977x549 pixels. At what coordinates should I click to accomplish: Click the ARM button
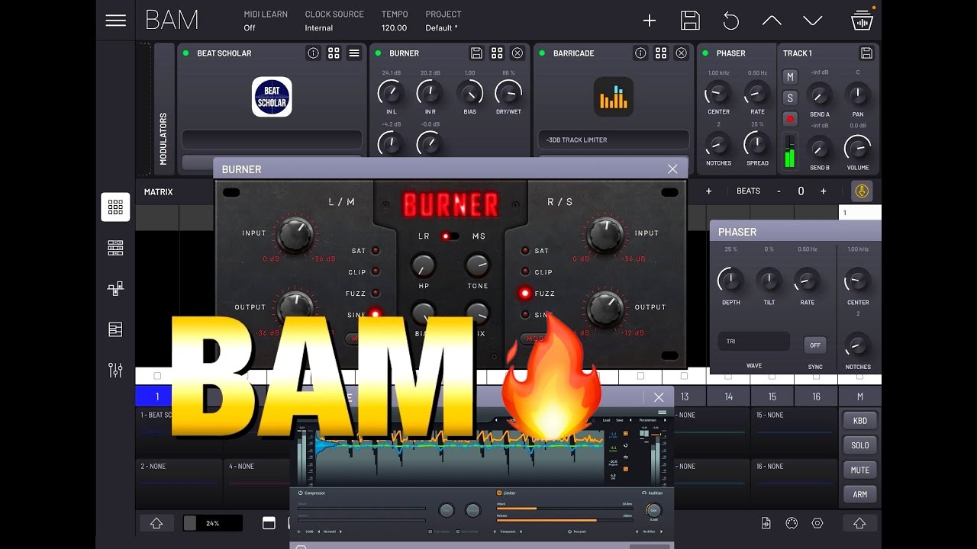pos(859,494)
